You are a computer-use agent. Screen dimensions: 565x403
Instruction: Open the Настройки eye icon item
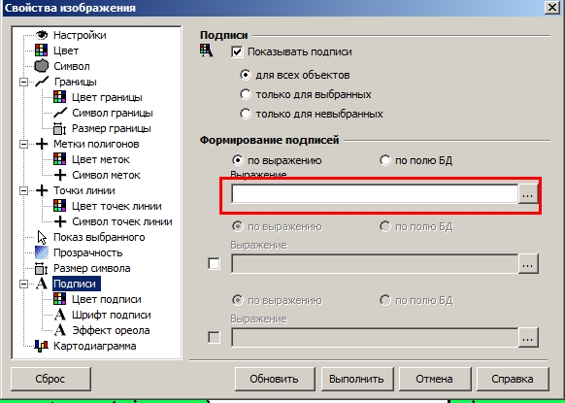pos(42,35)
